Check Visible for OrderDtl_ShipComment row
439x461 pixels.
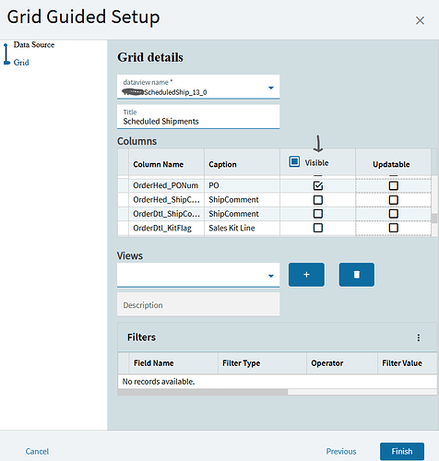pos(318,214)
